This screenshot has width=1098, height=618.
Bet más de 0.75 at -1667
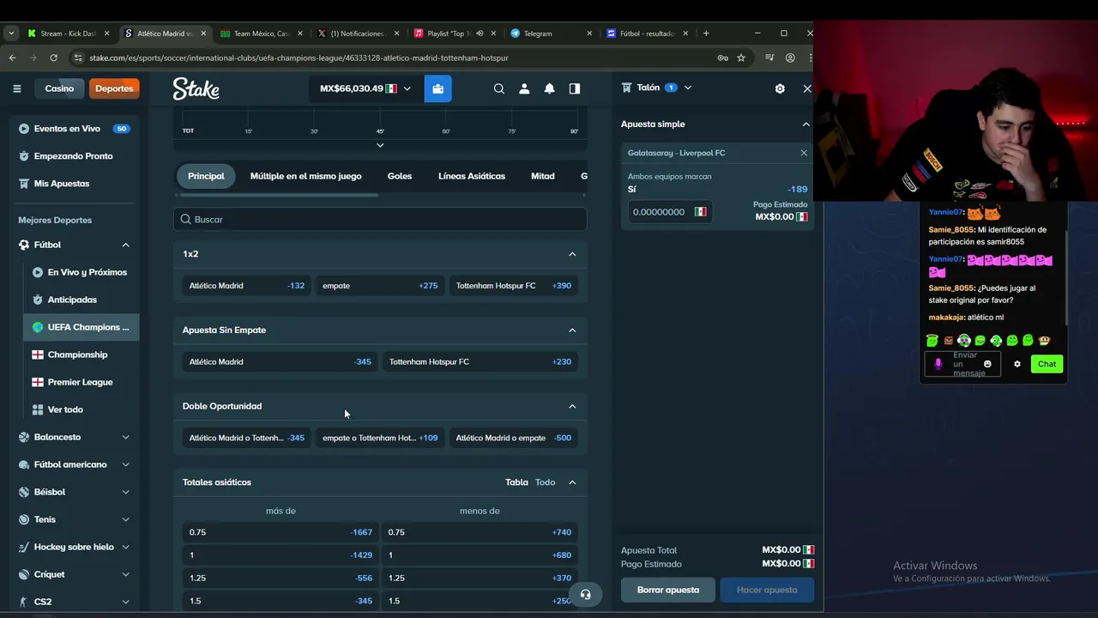pos(281,532)
